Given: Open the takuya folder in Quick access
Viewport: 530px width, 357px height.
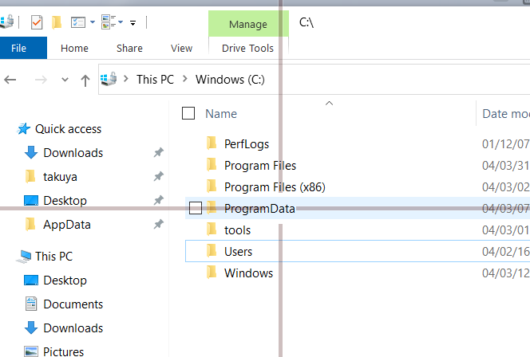Looking at the screenshot, I should pos(60,177).
